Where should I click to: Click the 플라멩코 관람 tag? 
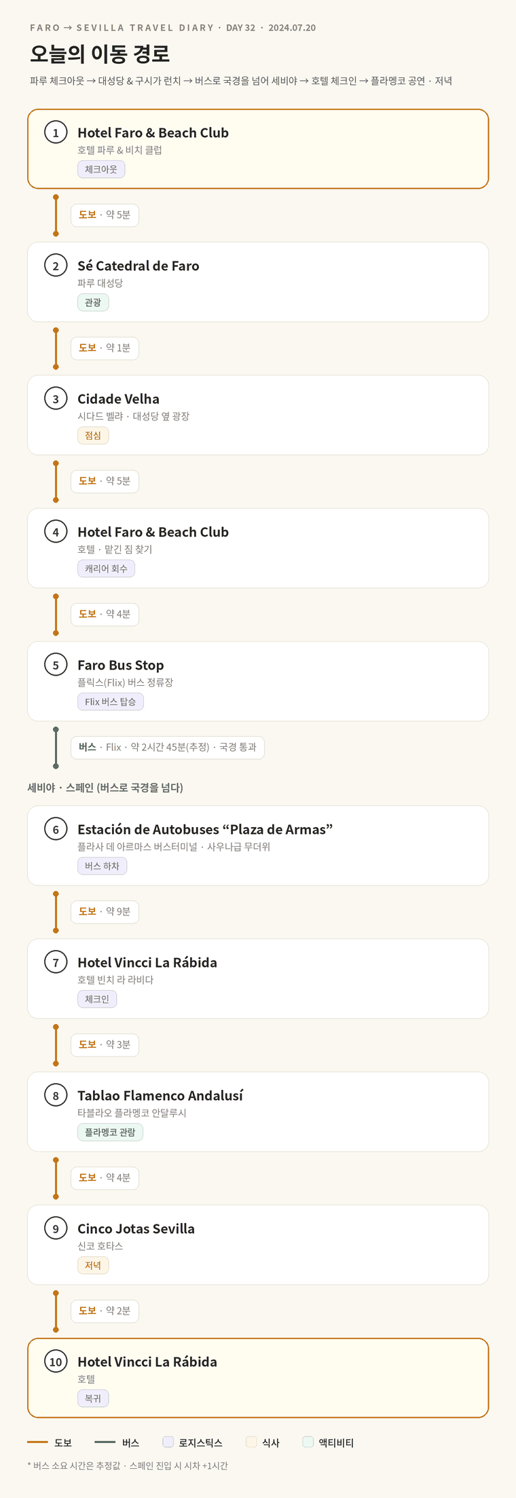pyautogui.click(x=110, y=1132)
